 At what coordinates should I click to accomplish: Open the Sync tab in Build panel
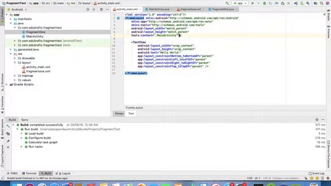point(25,120)
